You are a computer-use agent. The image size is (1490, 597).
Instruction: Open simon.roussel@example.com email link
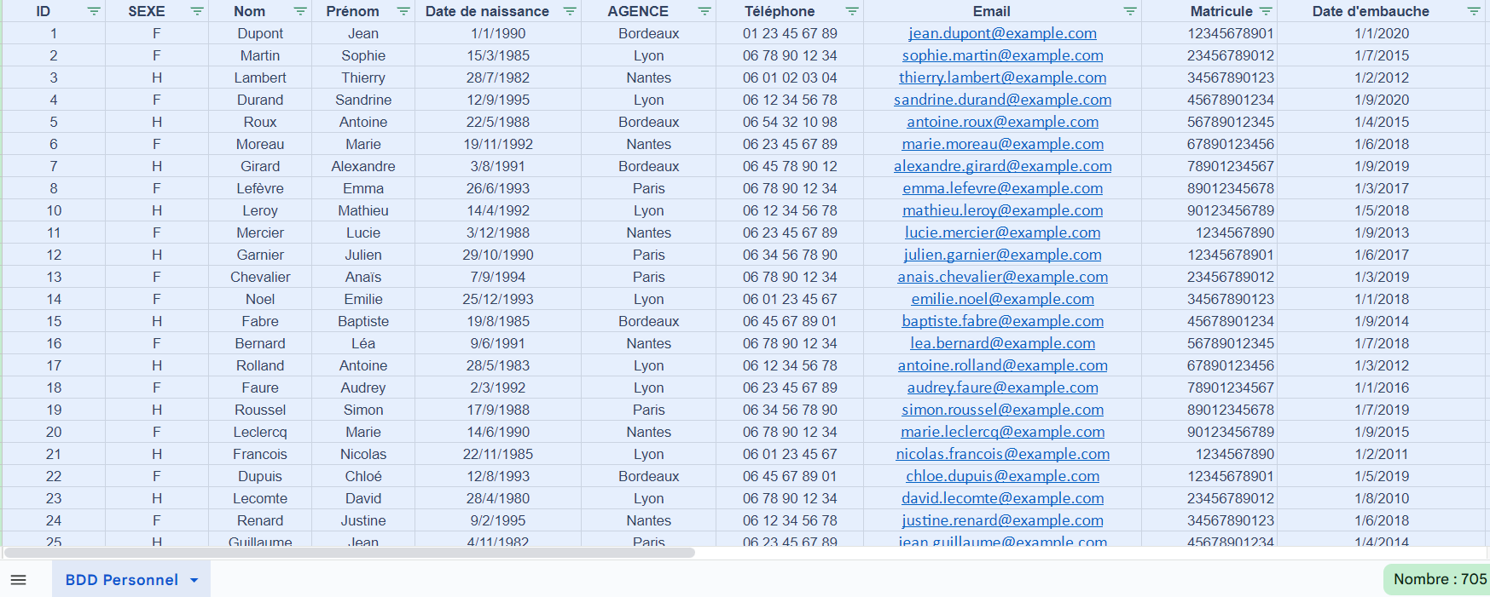coord(1002,410)
